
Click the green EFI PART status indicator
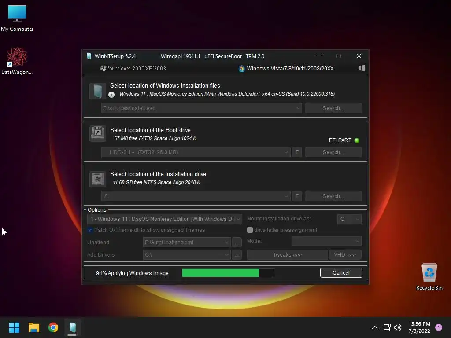pos(357,140)
